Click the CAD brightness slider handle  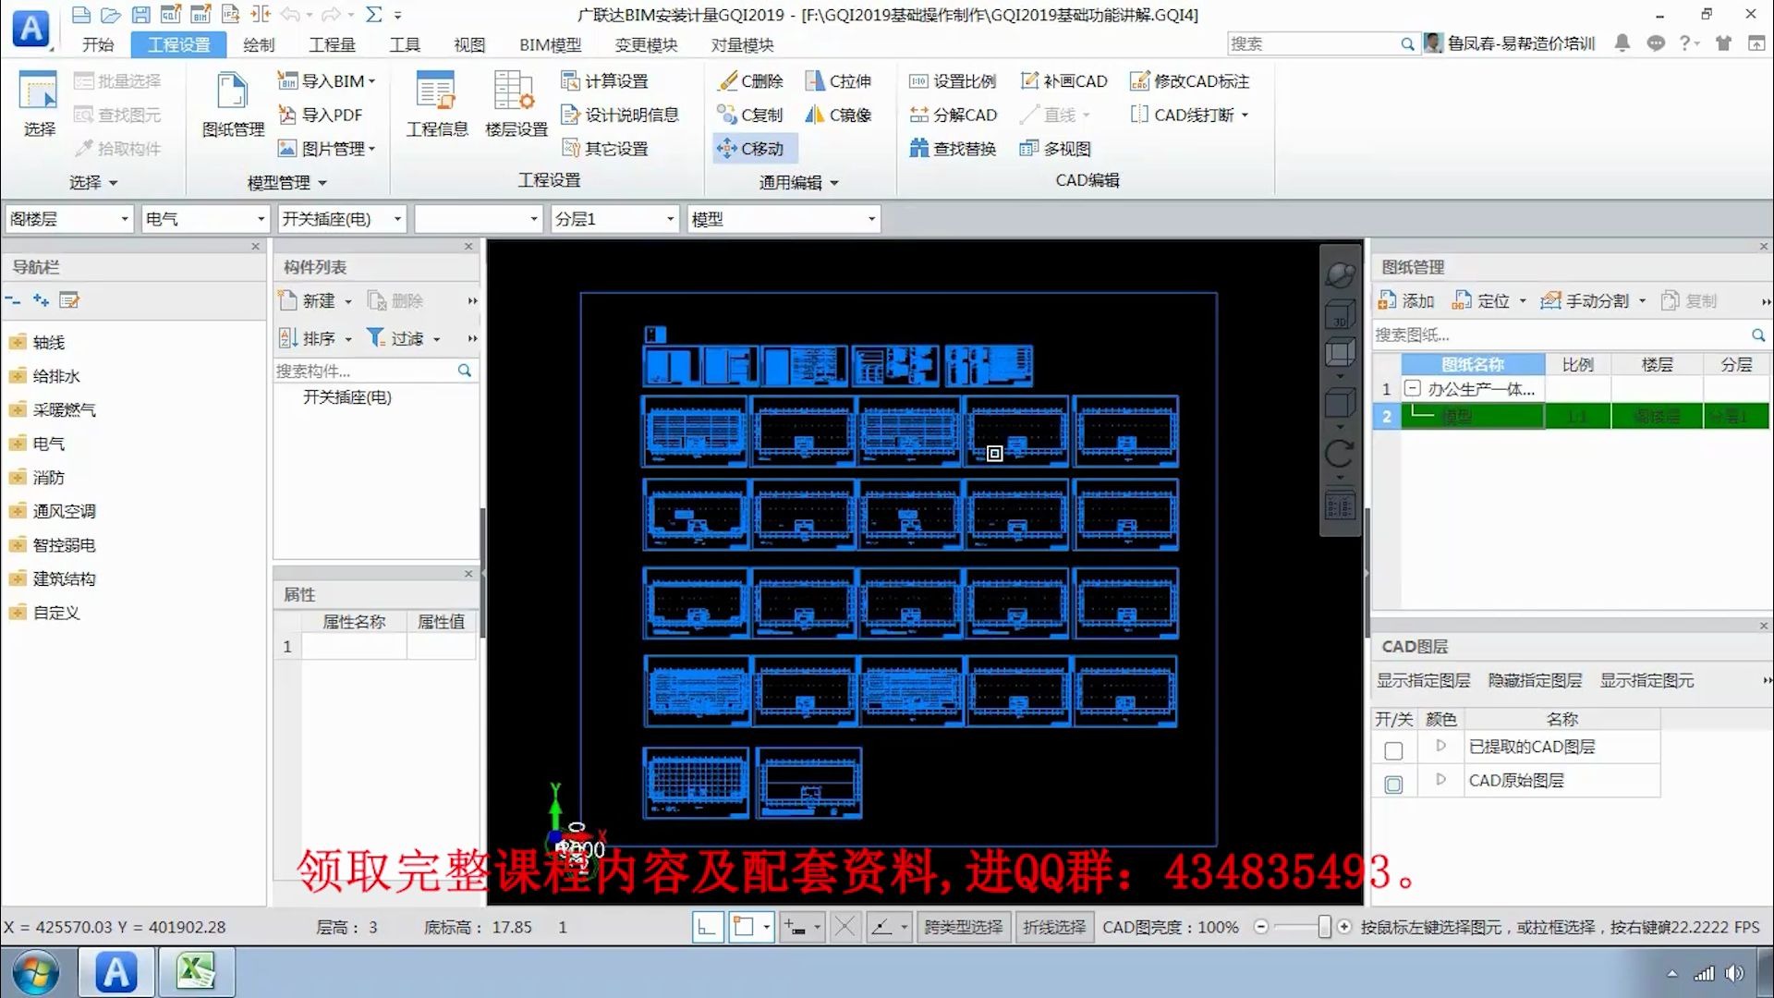pyautogui.click(x=1323, y=927)
